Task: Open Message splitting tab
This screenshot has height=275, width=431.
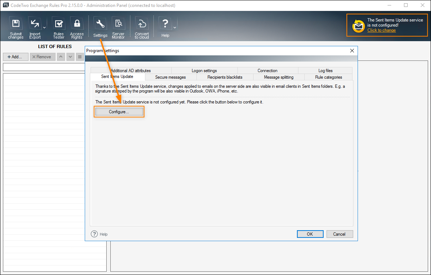Action: point(279,77)
